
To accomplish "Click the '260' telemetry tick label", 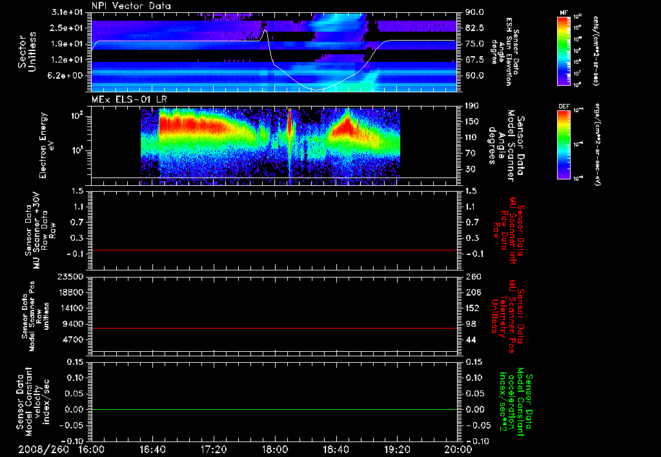I will (472, 277).
